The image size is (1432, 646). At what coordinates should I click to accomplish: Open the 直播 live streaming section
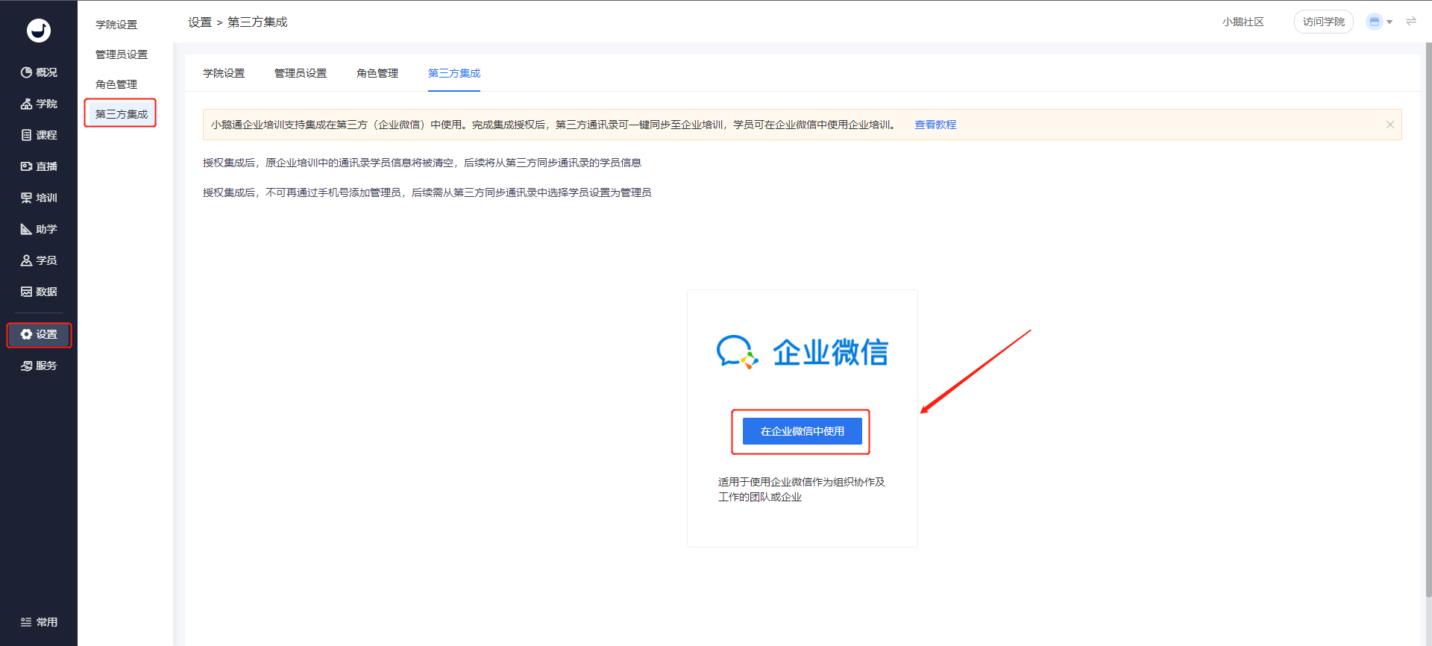[39, 166]
